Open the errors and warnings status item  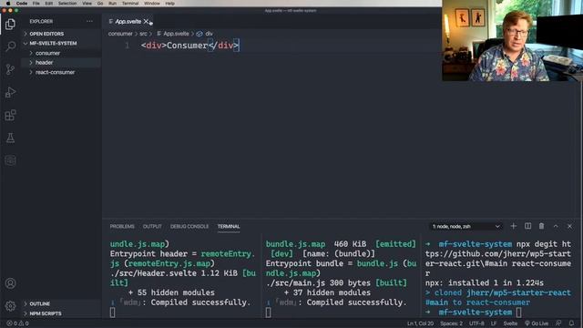(x=18, y=323)
